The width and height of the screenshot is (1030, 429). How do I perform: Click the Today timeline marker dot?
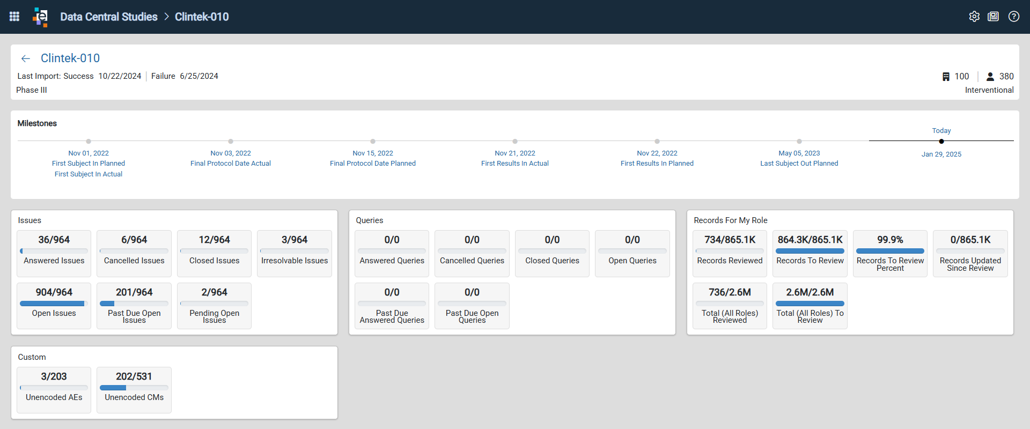click(941, 142)
